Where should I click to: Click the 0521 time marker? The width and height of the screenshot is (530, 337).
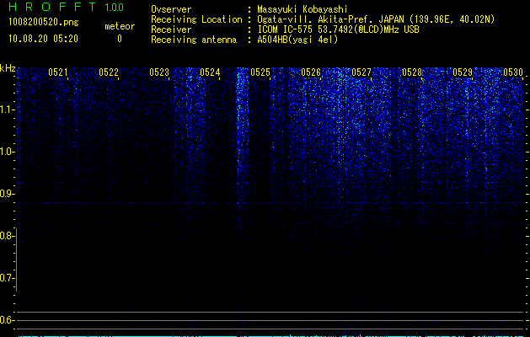click(x=58, y=72)
